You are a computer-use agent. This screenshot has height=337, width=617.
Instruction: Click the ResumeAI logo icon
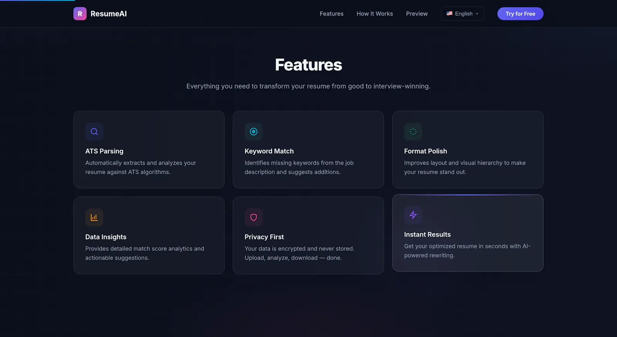point(80,13)
